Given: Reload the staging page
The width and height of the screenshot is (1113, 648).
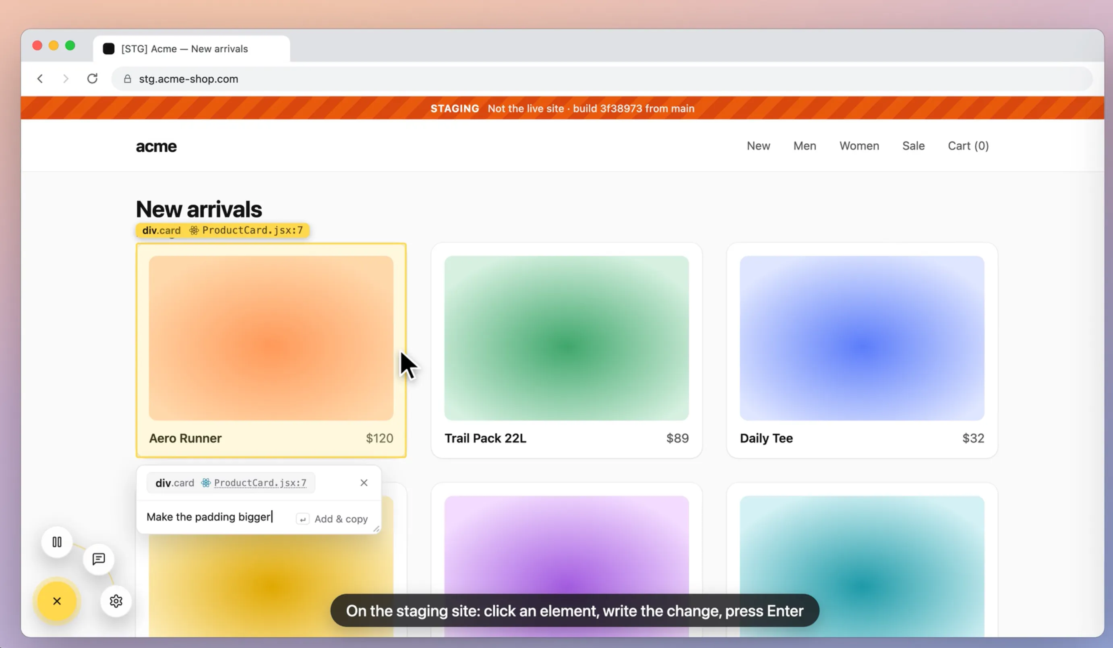Looking at the screenshot, I should (x=92, y=78).
